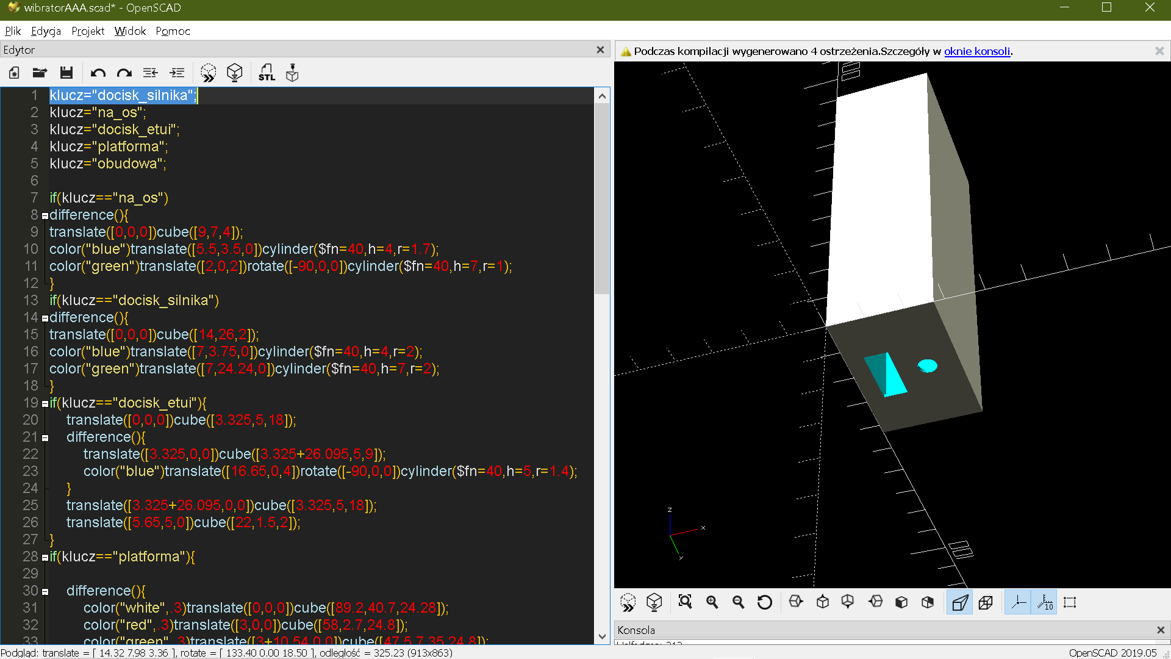
Task: Collapse the difference() block at line 8
Action: (45, 215)
